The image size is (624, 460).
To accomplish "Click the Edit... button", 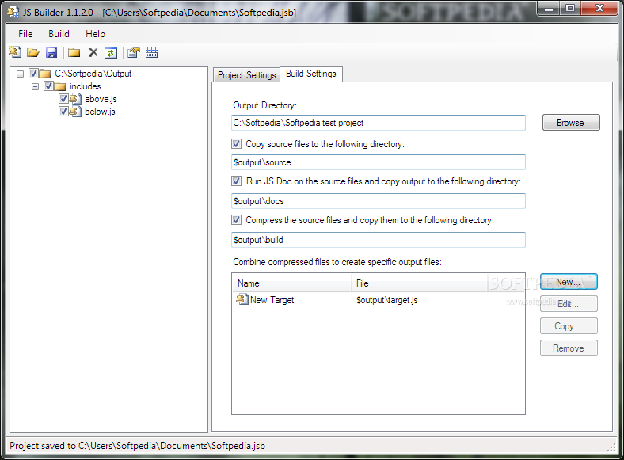I will click(x=569, y=303).
